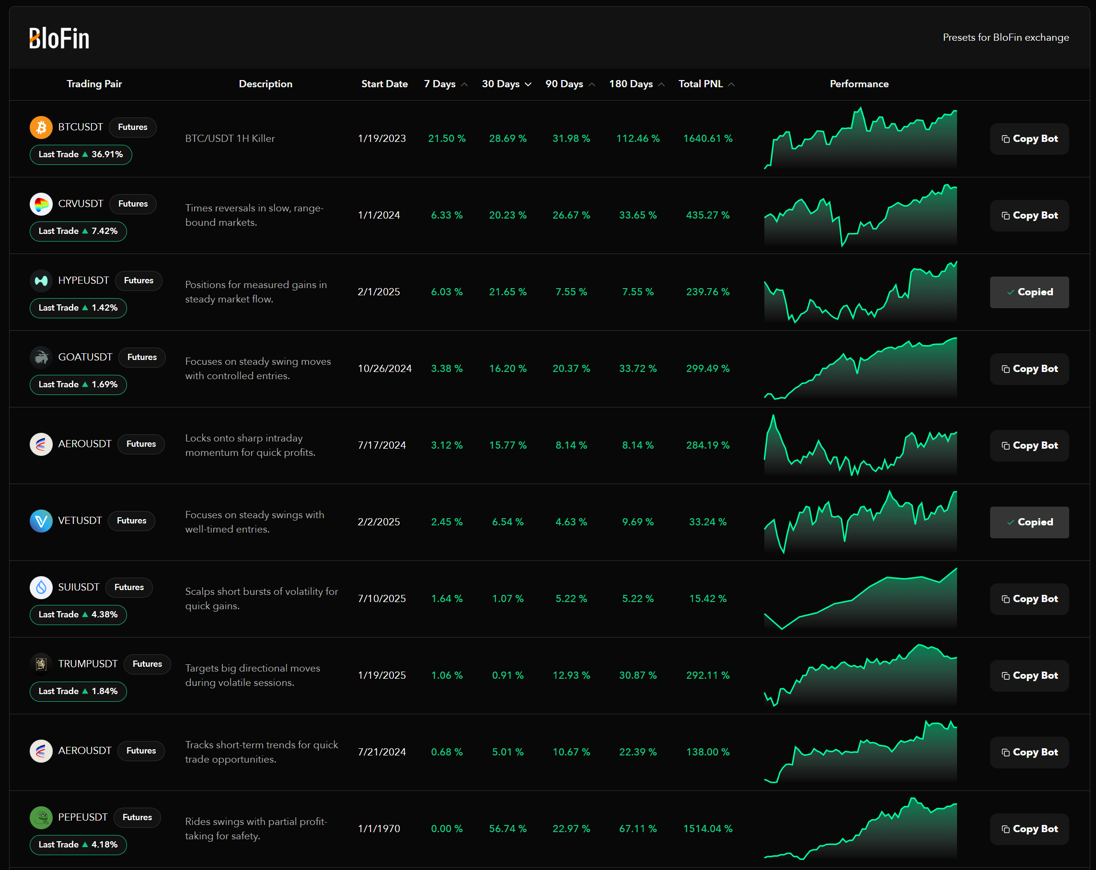Click the 1/1/1970 start date

coord(379,829)
